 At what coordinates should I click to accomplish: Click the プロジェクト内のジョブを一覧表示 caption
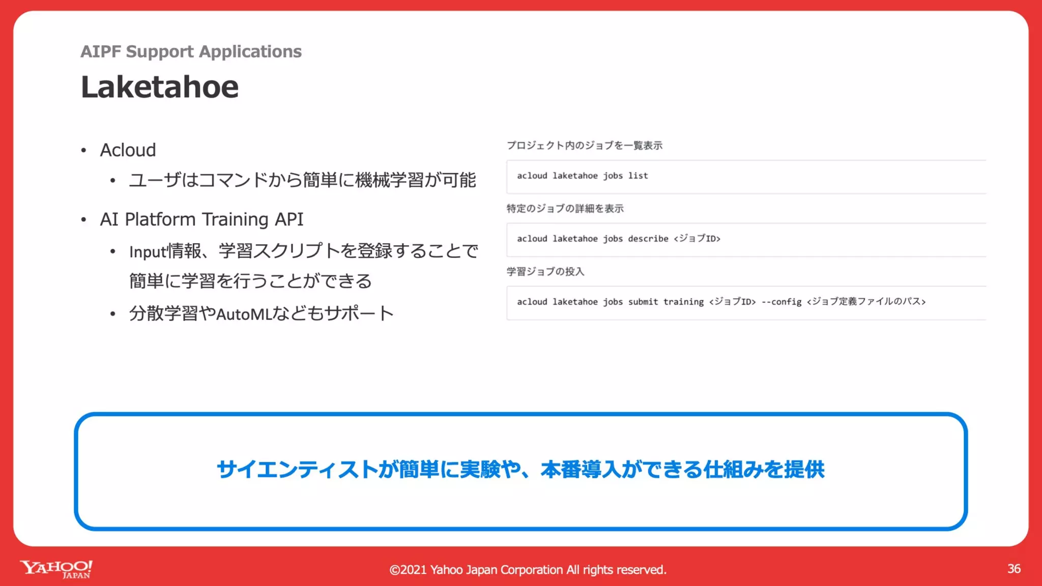click(x=584, y=145)
